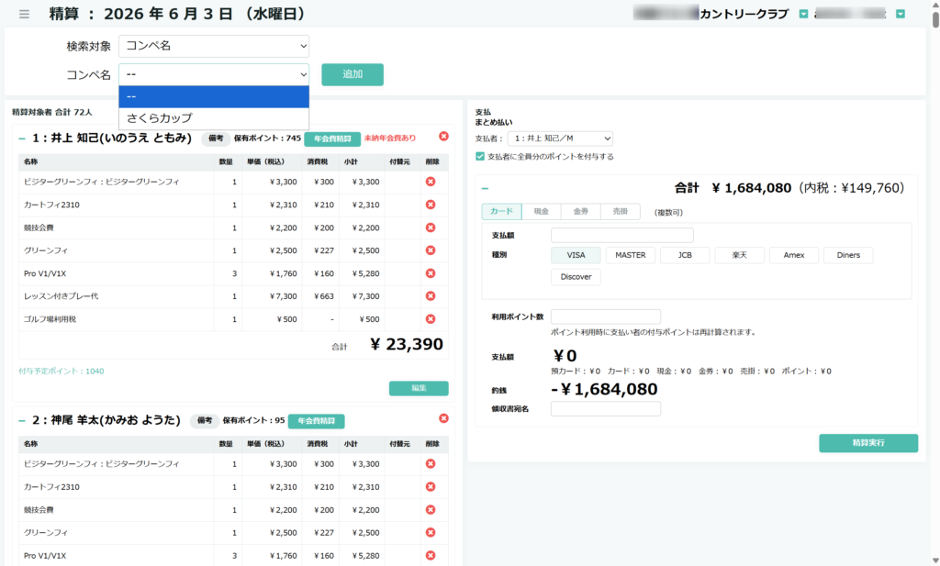The image size is (940, 566).
Task: Click 付与予定ポイント：1040 text
Action: (62, 372)
